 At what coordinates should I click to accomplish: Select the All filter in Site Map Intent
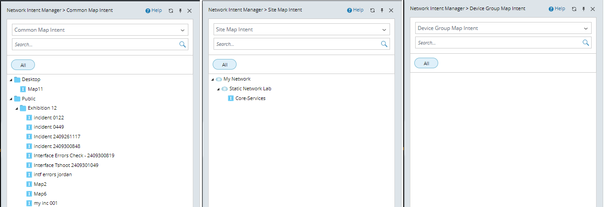(x=225, y=65)
